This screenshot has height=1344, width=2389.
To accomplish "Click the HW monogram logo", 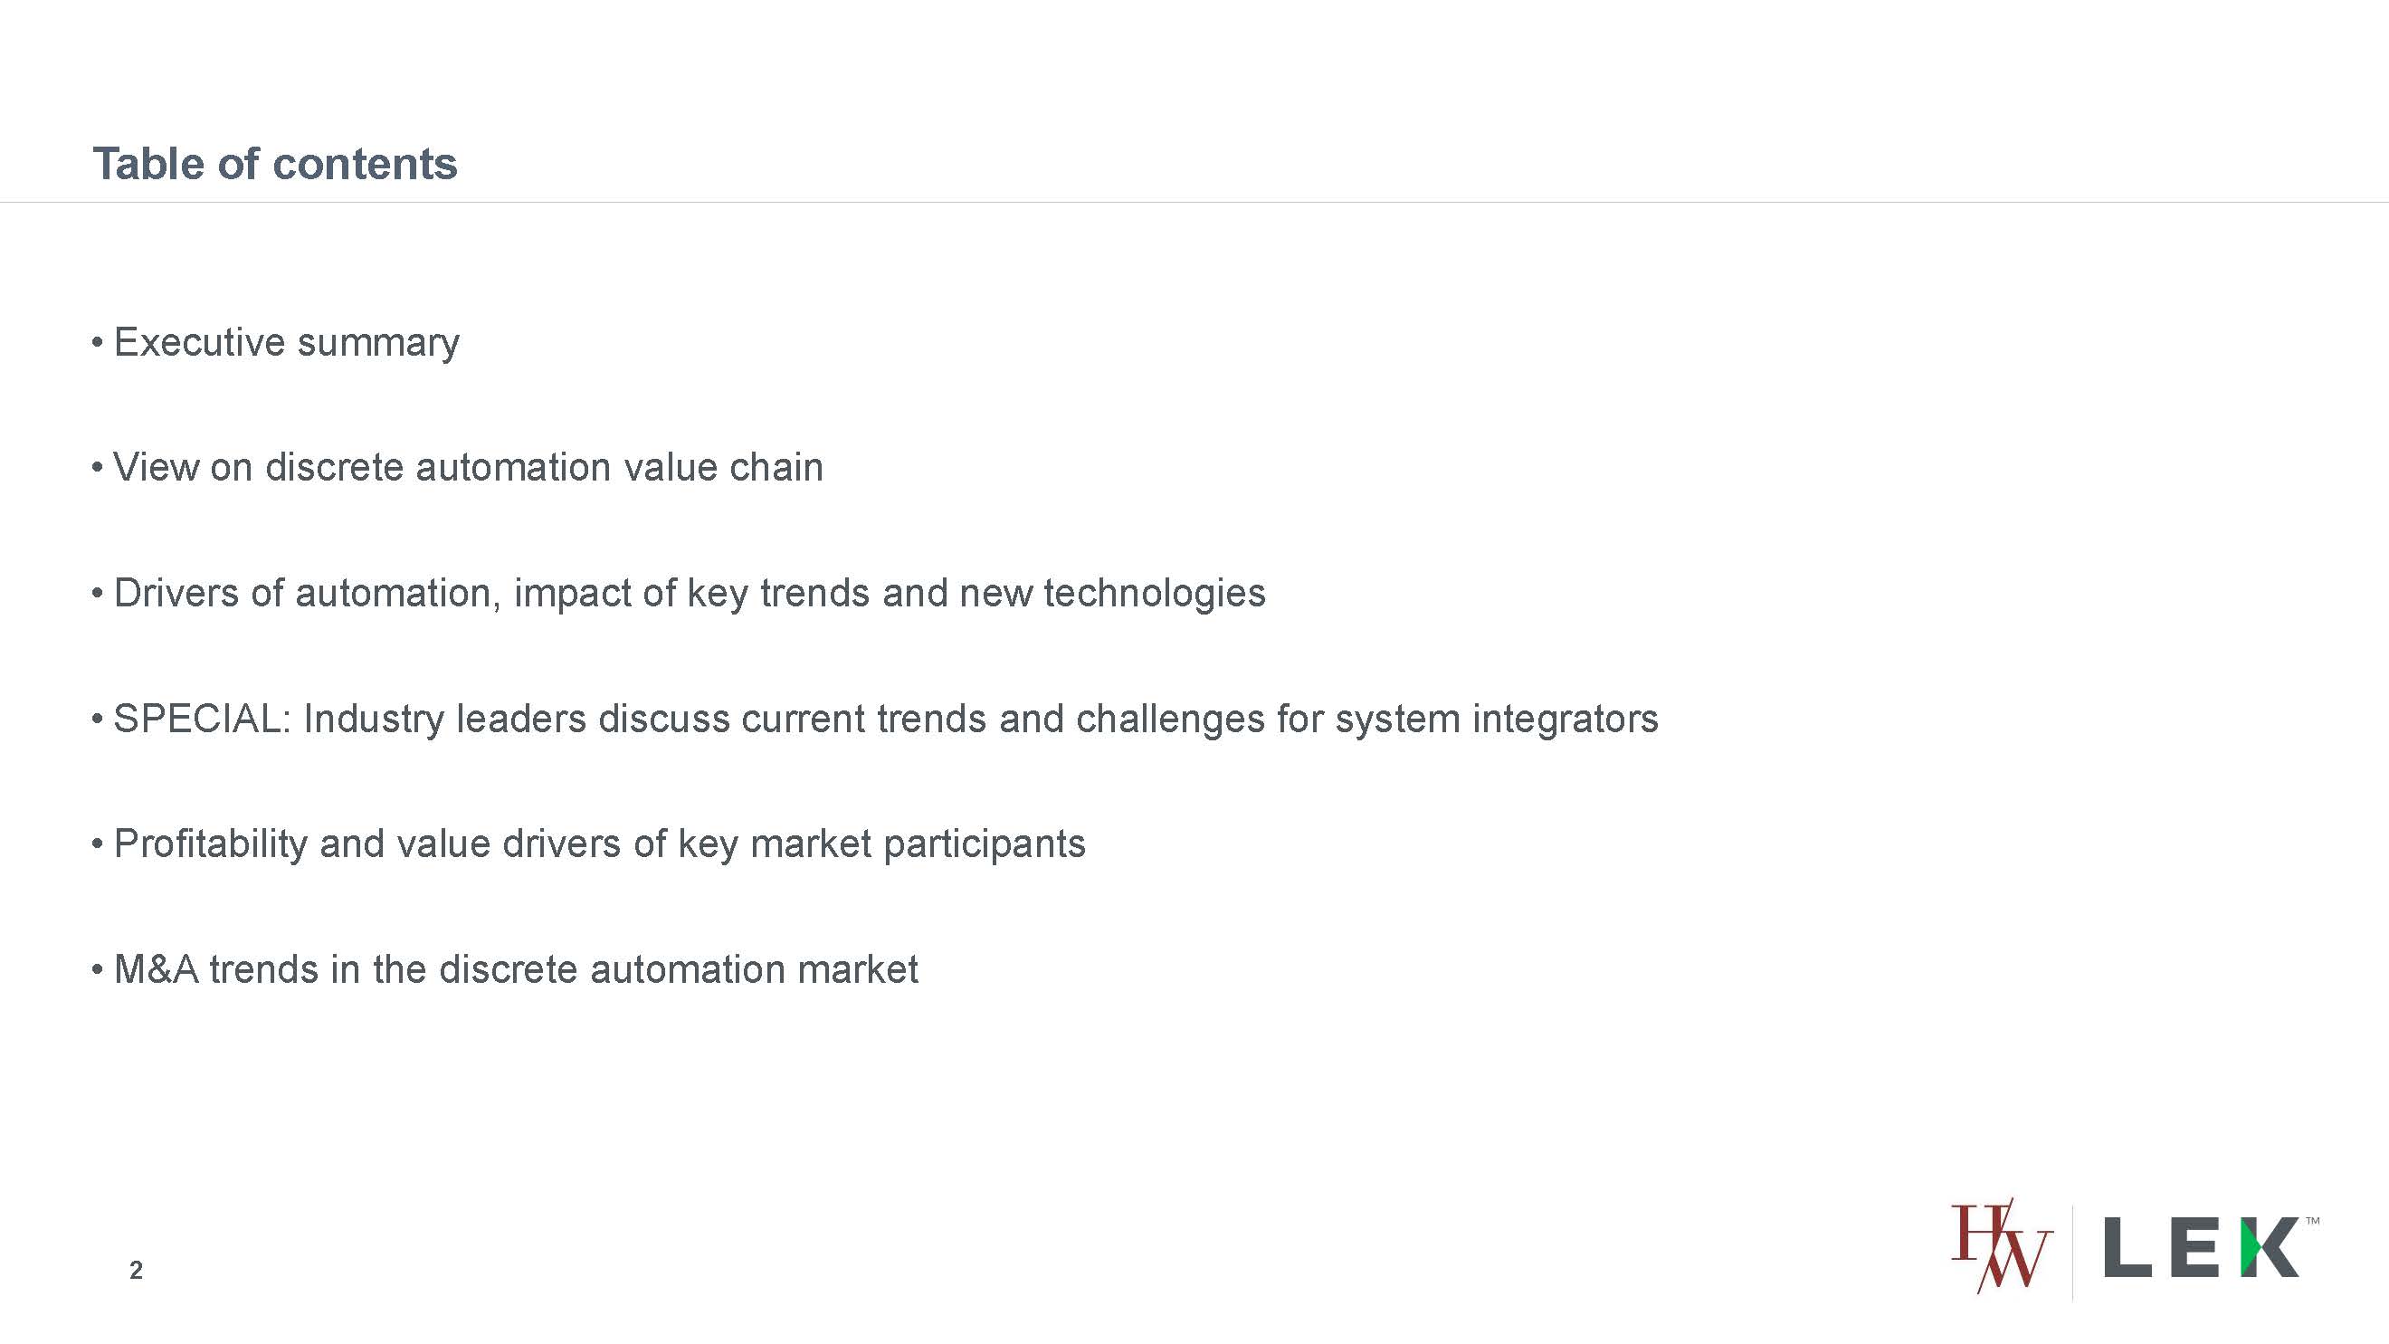I will click(x=2002, y=1246).
